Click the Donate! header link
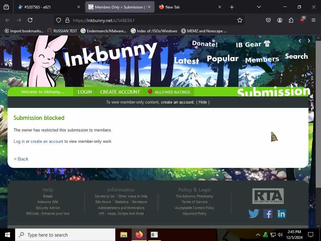Screen dimensions: 321x241 (205, 43)
